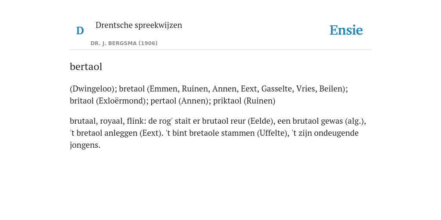Screen dimensions: 441x220
Task: Click the word brutaal starting the definition
Action: pyautogui.click(x=83, y=121)
